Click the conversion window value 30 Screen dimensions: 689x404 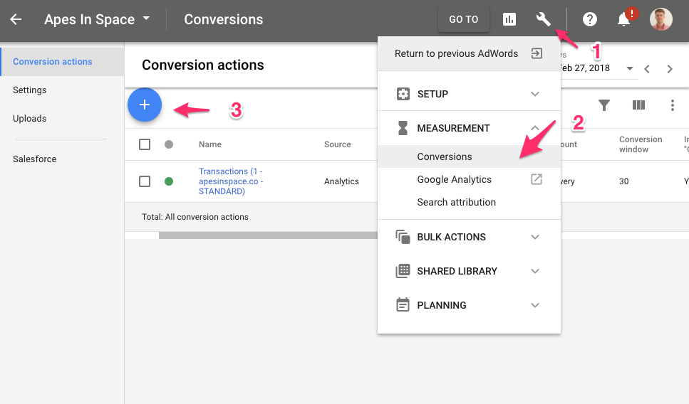point(624,181)
